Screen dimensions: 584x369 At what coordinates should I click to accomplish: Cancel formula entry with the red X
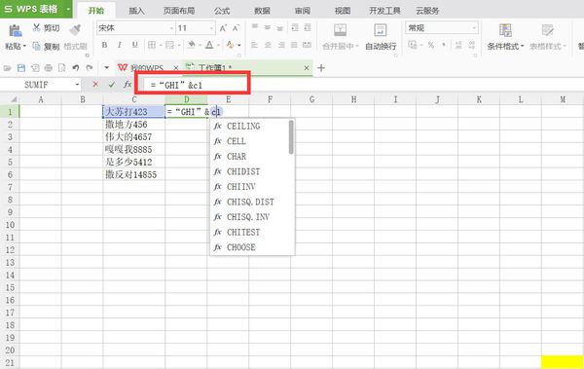[95, 85]
